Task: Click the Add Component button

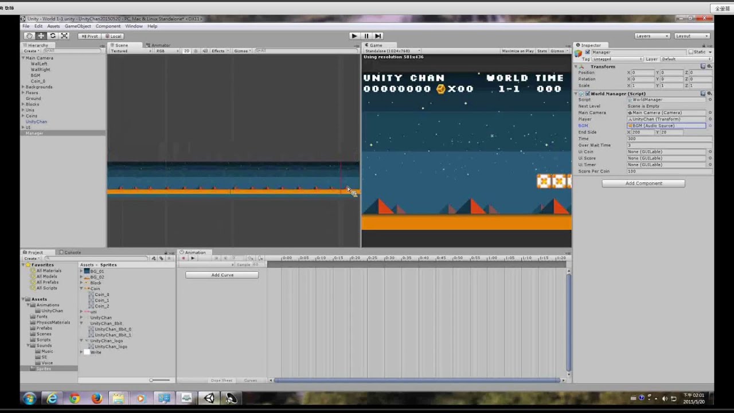Action: click(643, 184)
